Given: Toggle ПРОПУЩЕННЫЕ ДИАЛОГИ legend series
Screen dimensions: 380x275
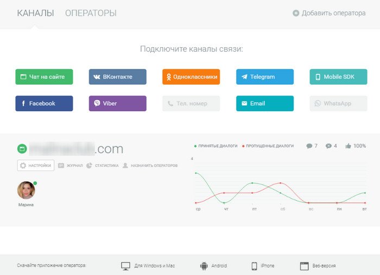Looking at the screenshot, I should [x=268, y=146].
